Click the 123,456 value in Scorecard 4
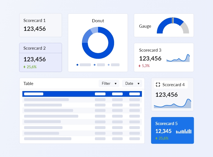Viewport: 213px width, 157px height. [x=166, y=95]
